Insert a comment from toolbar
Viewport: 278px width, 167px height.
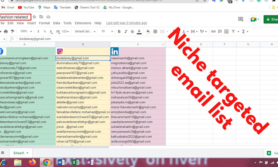[x=220, y=31]
